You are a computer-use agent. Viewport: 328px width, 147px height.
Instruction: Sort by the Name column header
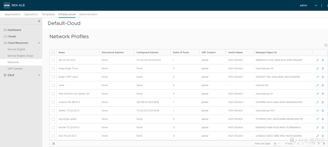62,53
